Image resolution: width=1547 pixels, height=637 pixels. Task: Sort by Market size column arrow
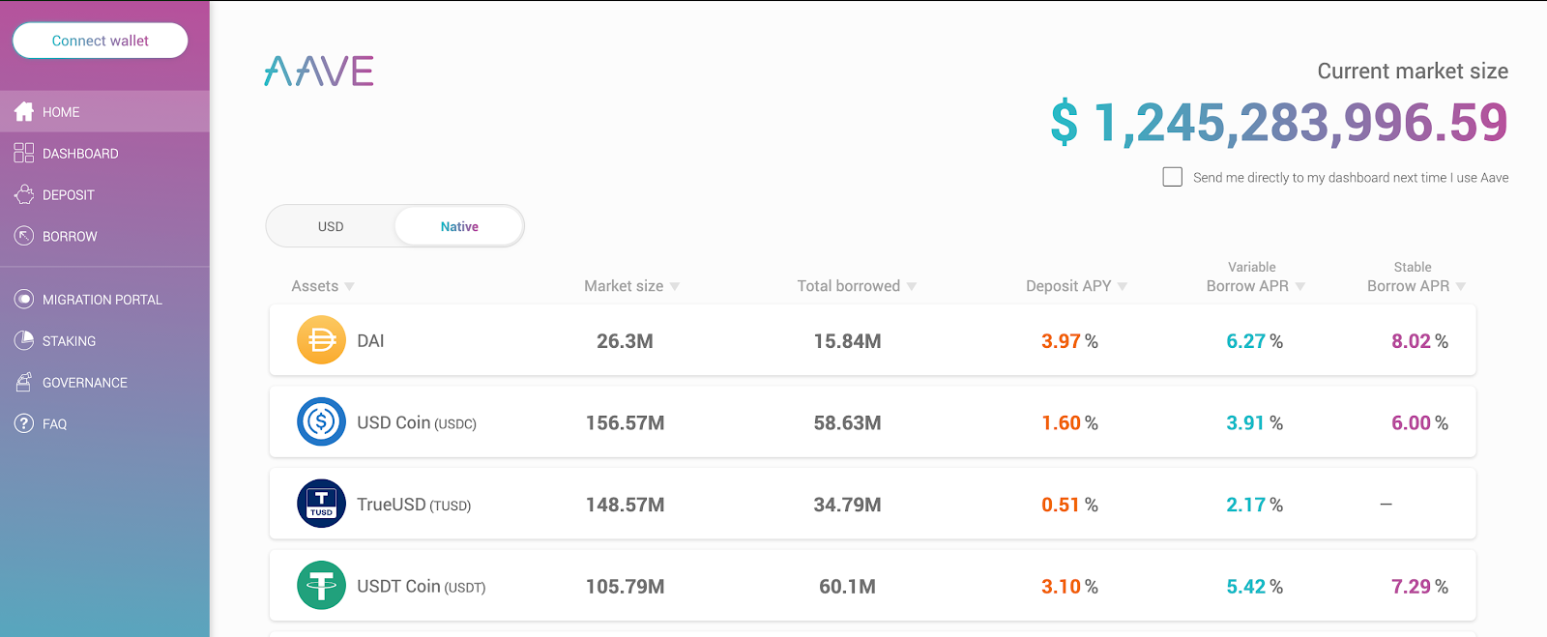pyautogui.click(x=675, y=286)
